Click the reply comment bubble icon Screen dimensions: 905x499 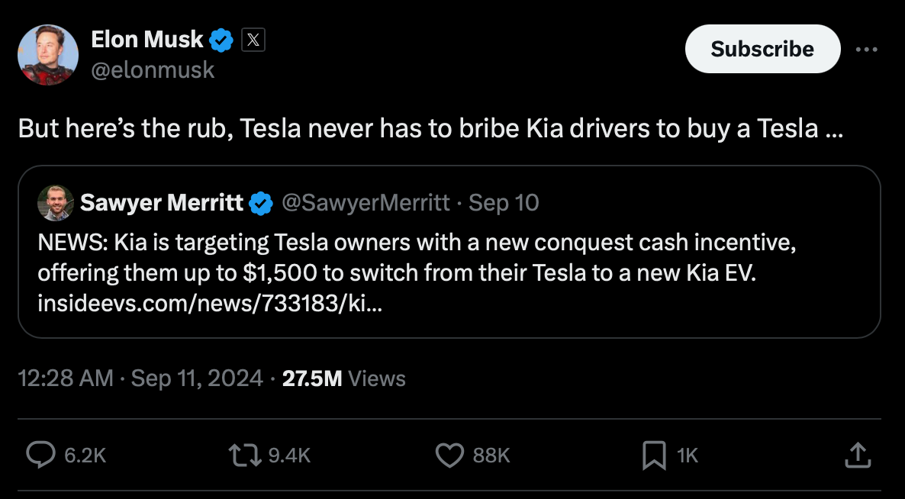pyautogui.click(x=40, y=456)
